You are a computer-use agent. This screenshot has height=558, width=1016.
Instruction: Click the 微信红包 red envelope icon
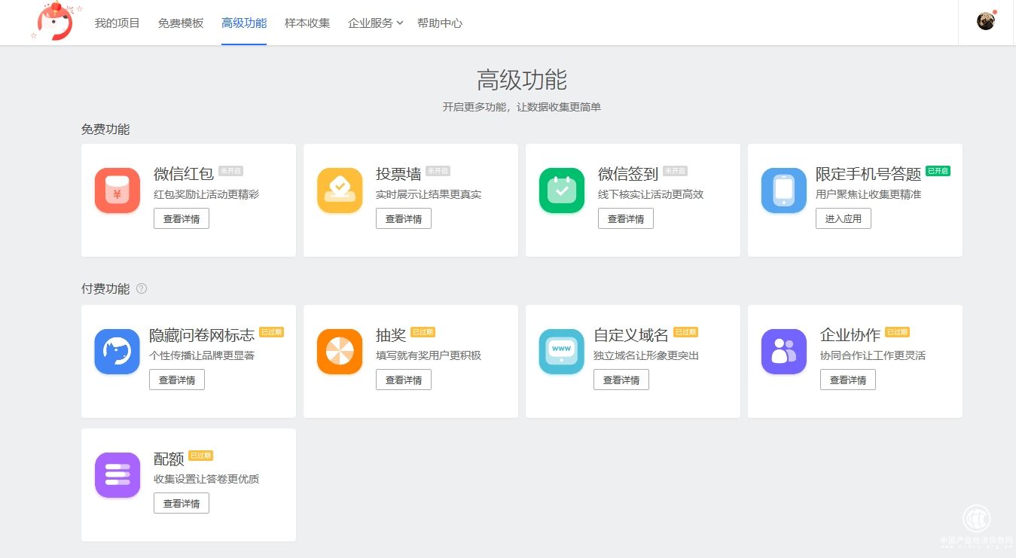point(117,190)
